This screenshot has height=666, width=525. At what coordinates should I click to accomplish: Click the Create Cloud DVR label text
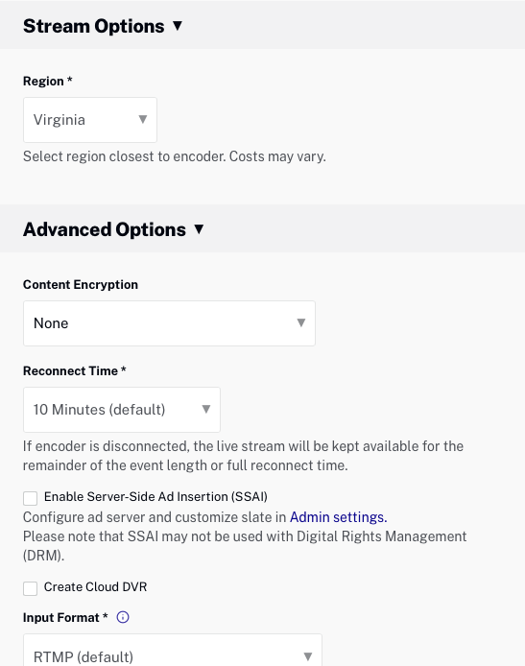(x=96, y=587)
